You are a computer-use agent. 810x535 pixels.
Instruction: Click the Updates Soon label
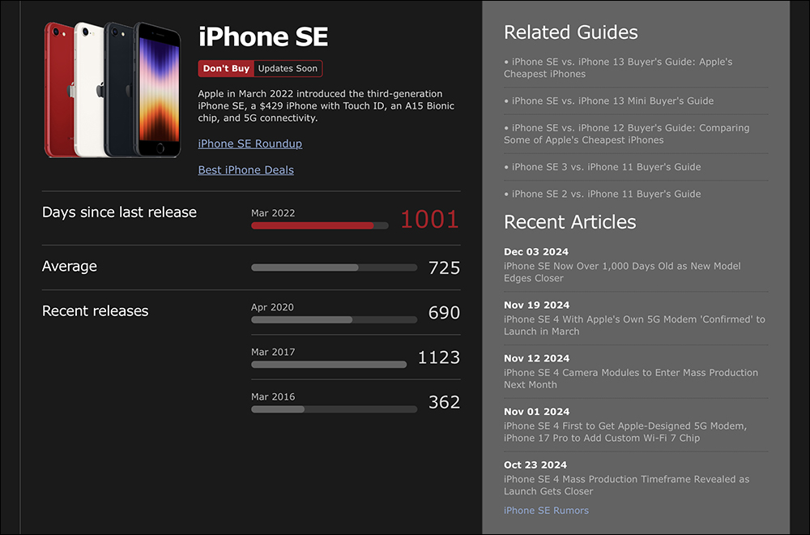288,68
